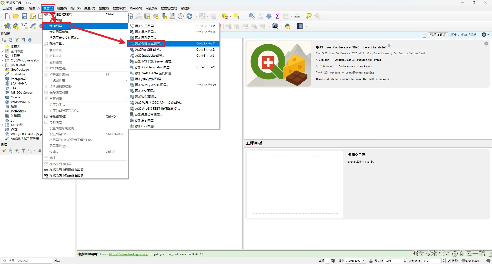Launch the MetaSearch catalog client icon

point(275,26)
